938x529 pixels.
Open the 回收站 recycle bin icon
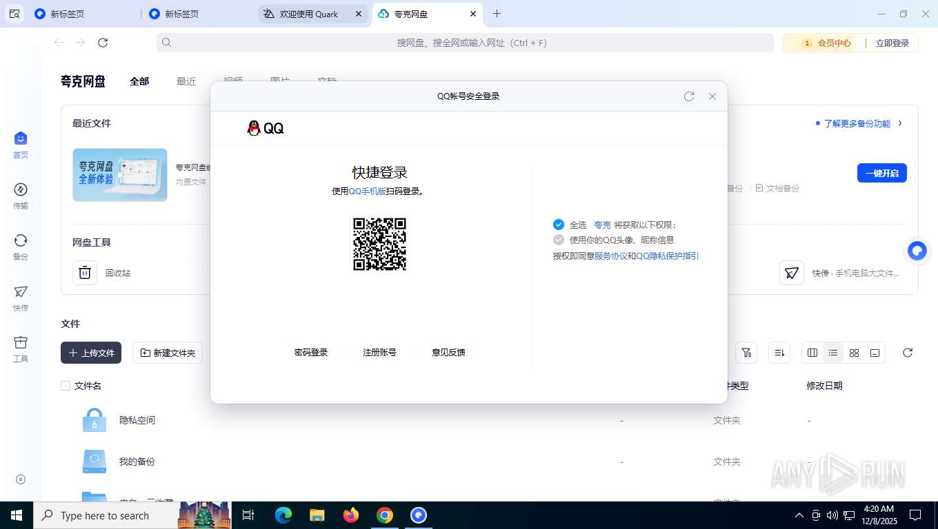[85, 273]
